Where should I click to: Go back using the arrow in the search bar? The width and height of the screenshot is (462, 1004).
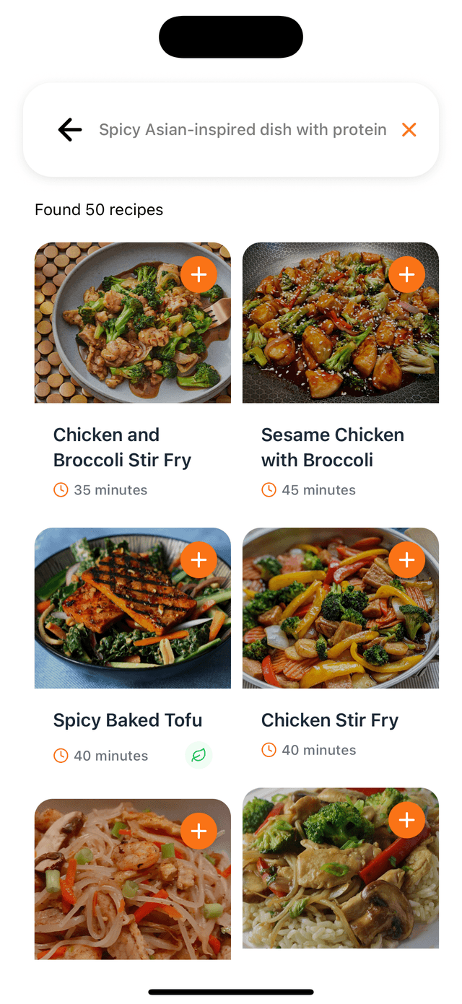click(x=69, y=130)
